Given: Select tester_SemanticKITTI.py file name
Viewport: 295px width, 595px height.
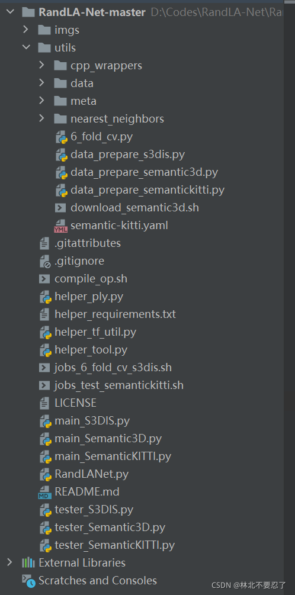Looking at the screenshot, I should coord(115,546).
